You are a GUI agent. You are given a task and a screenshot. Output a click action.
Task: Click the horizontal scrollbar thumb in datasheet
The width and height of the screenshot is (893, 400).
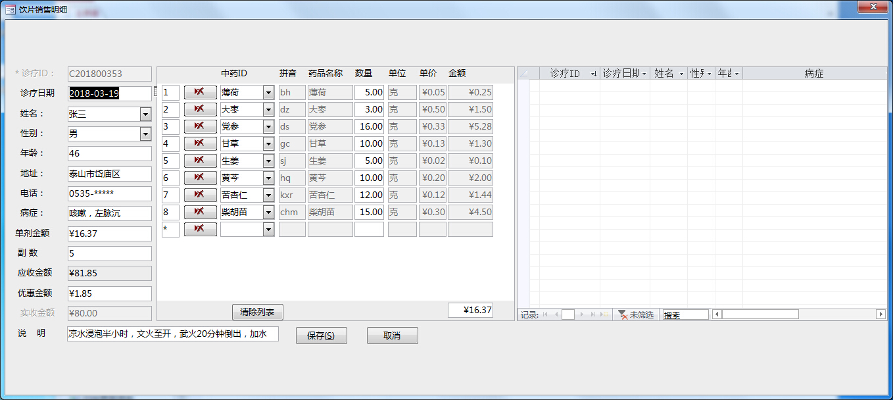pos(760,314)
